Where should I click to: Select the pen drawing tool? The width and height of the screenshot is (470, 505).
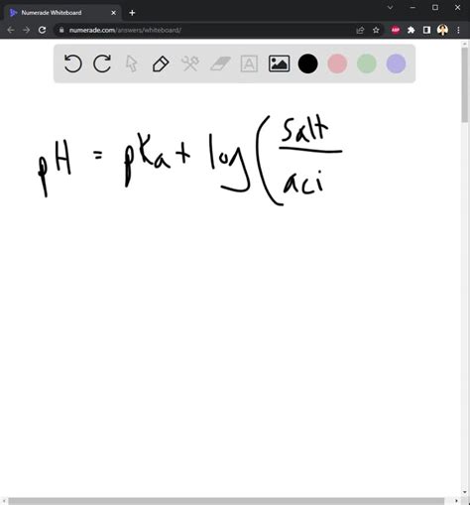161,63
